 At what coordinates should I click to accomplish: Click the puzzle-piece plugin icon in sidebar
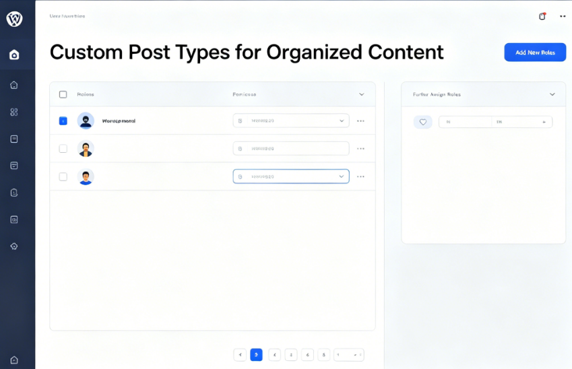[14, 246]
